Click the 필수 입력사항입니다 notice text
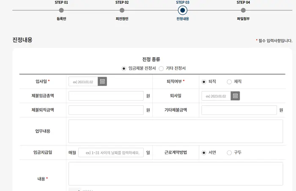This screenshot has height=191, width=296. coord(275,41)
